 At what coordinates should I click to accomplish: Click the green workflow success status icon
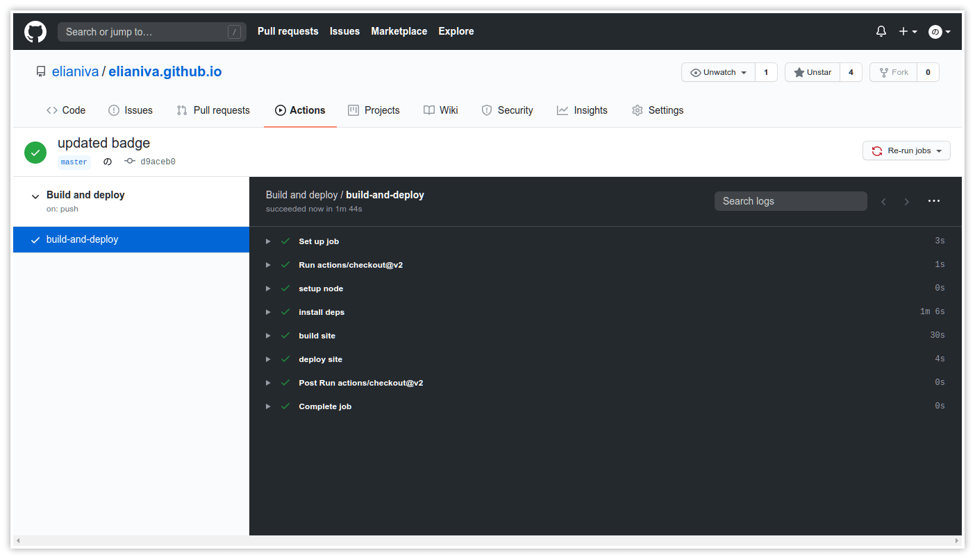(35, 153)
